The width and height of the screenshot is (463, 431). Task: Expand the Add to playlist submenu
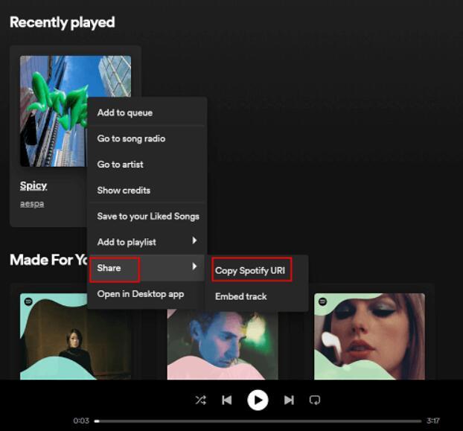click(x=147, y=242)
